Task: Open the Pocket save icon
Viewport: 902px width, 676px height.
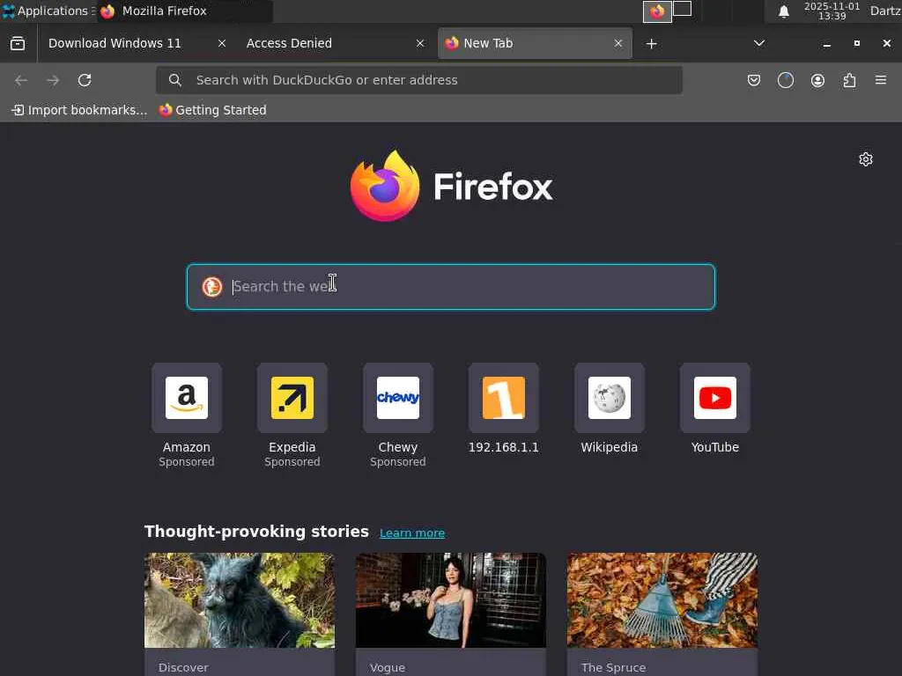Action: pos(754,80)
